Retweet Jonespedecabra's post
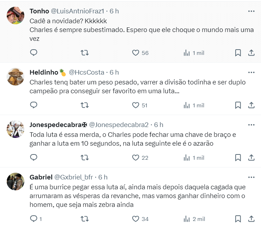 click(85, 158)
